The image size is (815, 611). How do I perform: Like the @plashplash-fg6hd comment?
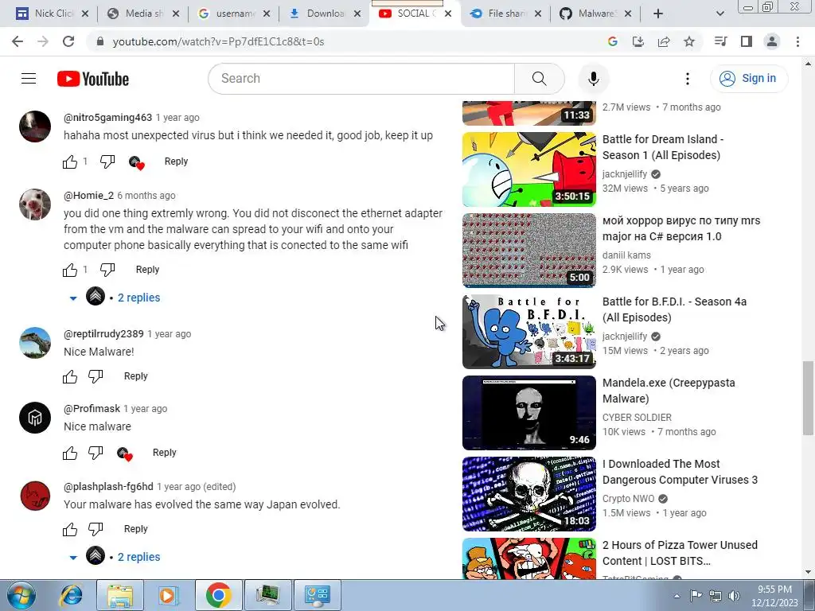(x=70, y=529)
